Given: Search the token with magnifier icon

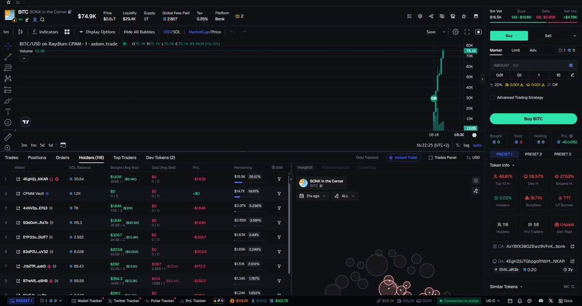Looking at the screenshot, I should pyautogui.click(x=43, y=20).
